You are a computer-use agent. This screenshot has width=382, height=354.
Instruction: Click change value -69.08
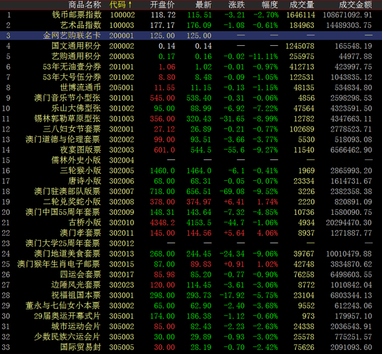tap(232, 191)
